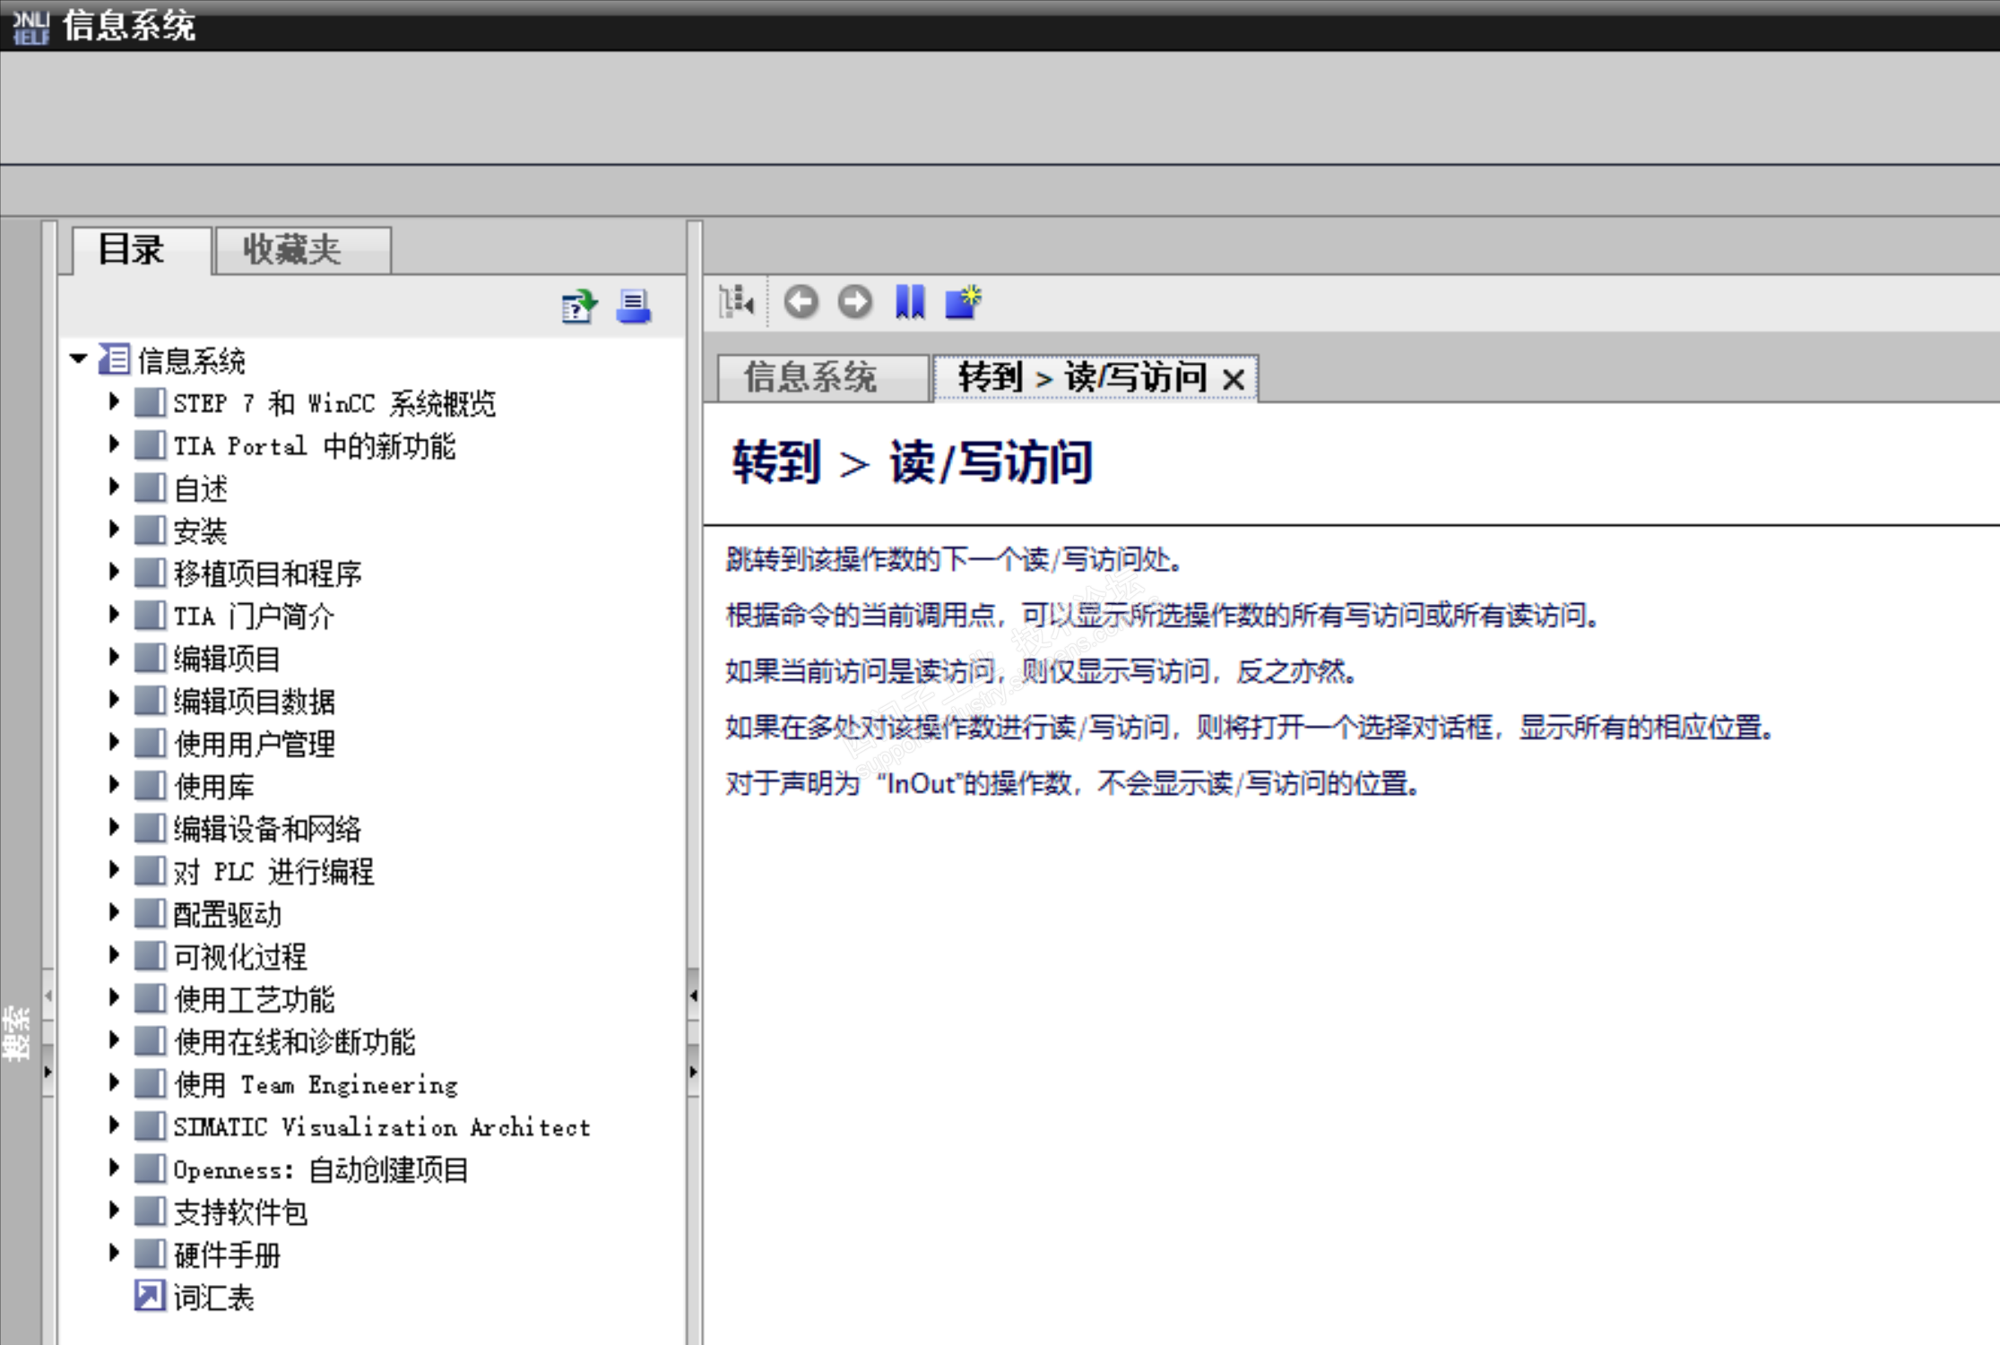The image size is (2000, 1345).
Task: Open the 硬件手册 tree entry
Action: click(227, 1254)
